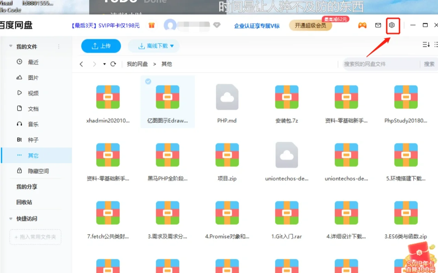Click 开通超级会员 membership button

click(x=311, y=25)
